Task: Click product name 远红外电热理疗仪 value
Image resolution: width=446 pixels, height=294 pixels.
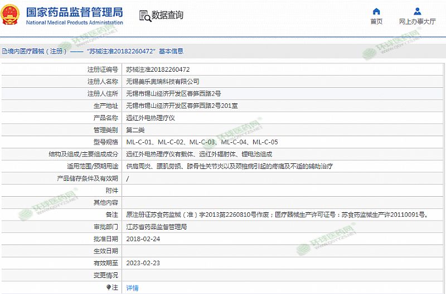Action: click(x=151, y=118)
